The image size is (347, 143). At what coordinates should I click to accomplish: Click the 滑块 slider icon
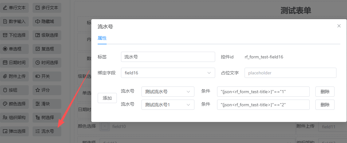(x=38, y=104)
